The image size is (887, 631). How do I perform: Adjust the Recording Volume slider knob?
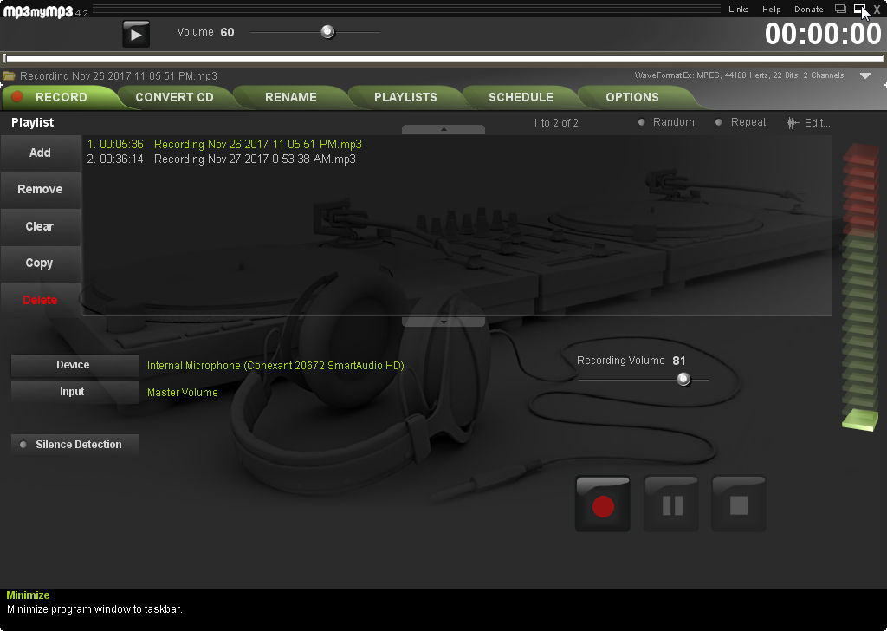[x=683, y=379]
